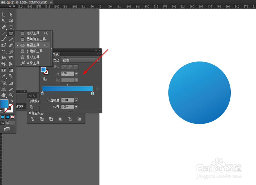Viewport: 256px width, 185px height.
Task: Select the left gradient color stop
Action: pyautogui.click(x=42, y=93)
